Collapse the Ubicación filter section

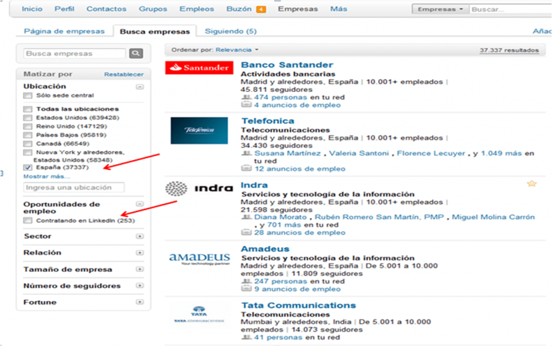coord(140,87)
